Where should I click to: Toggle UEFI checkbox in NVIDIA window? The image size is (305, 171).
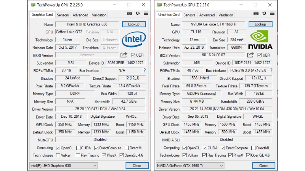coord(260,55)
